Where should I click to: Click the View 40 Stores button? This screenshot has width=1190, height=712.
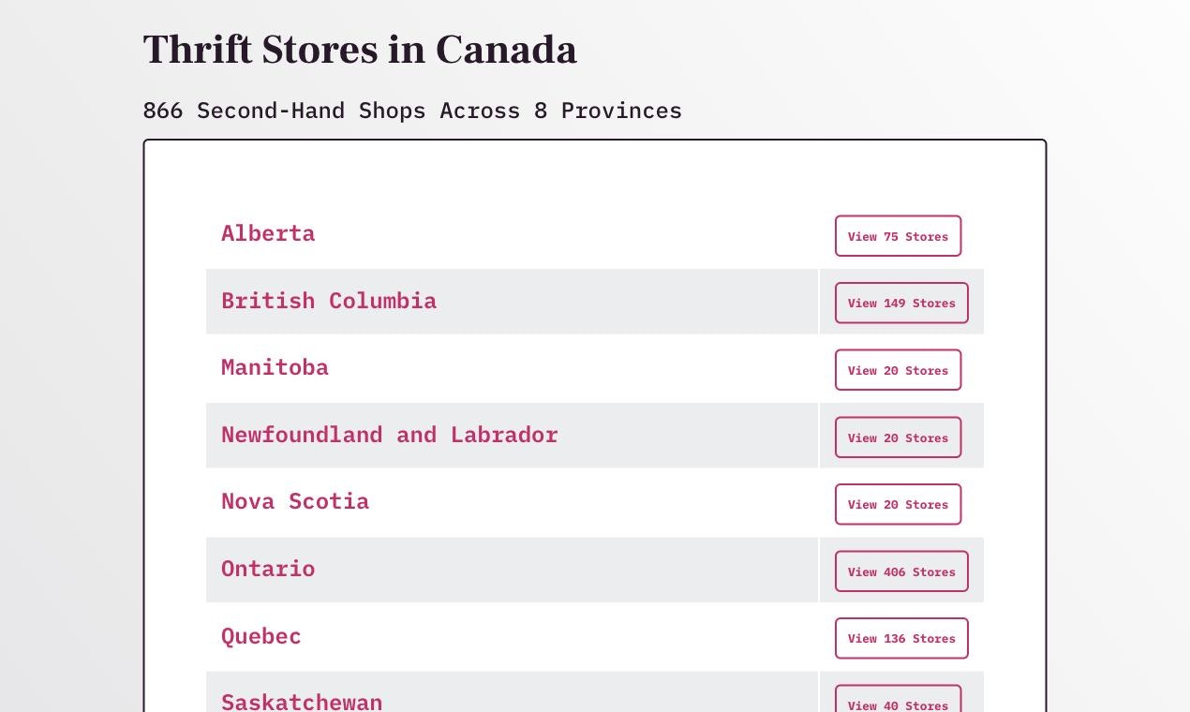[x=898, y=701]
